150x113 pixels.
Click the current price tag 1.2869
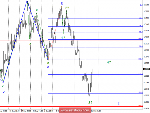[x=146, y=69]
